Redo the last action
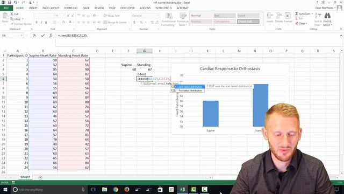Viewport: 344px width, 194px height. (x=23, y=2)
